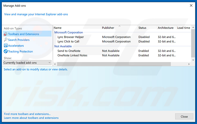
Task: Click the Accelerators arrow icon
Action: 6,45
